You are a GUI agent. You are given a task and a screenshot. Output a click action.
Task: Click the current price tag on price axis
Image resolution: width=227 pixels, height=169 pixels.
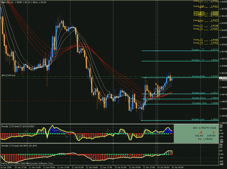pos(223,78)
